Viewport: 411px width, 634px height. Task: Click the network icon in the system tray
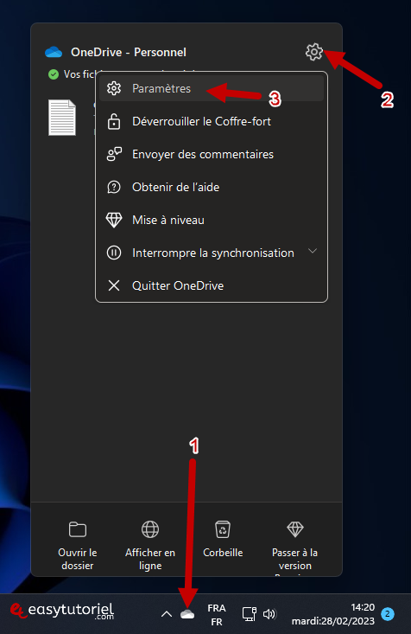tap(249, 614)
